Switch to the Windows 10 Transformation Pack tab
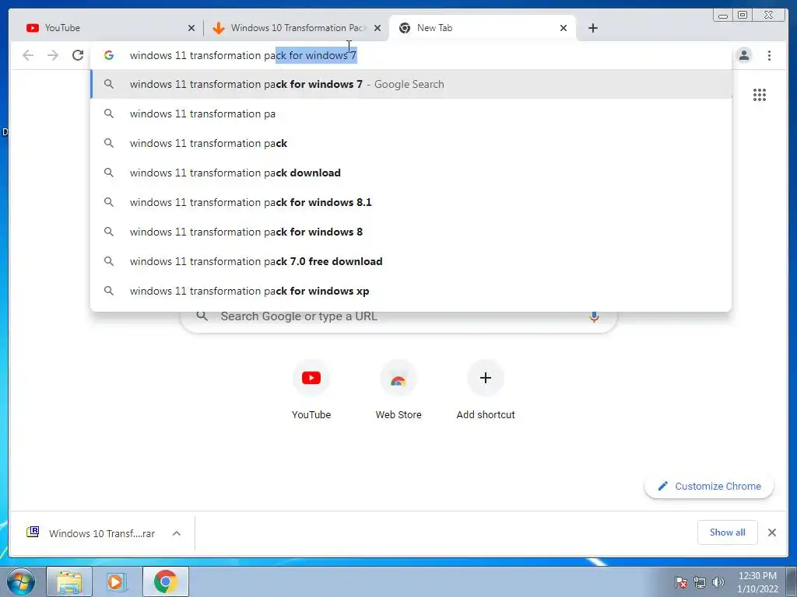This screenshot has height=597, width=797. point(297,28)
